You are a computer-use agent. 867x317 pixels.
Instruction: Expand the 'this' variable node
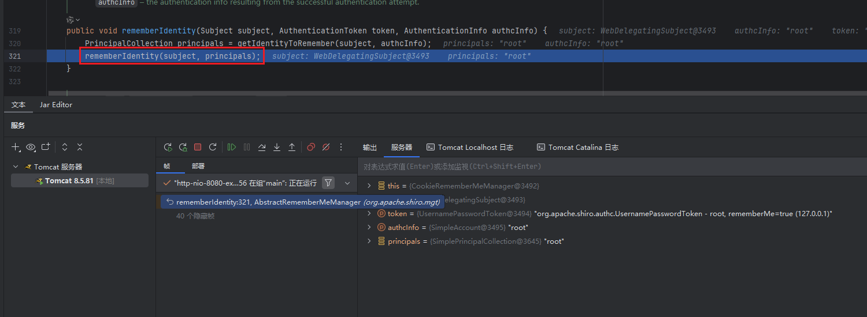(x=369, y=186)
